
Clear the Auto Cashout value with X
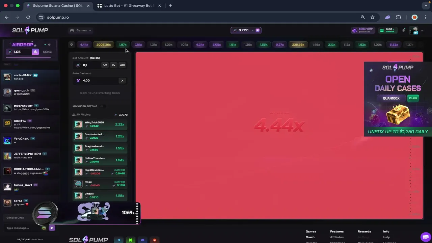click(x=122, y=81)
